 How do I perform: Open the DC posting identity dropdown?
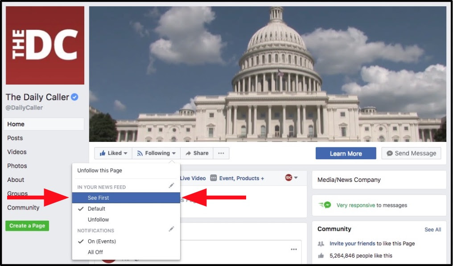(291, 177)
